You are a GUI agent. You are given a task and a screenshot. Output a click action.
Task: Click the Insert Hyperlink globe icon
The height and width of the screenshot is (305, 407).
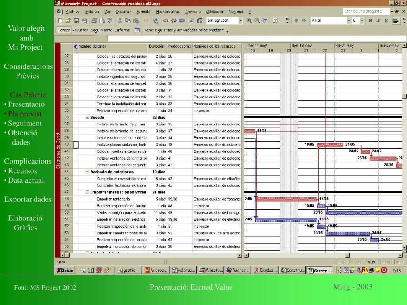[156, 21]
